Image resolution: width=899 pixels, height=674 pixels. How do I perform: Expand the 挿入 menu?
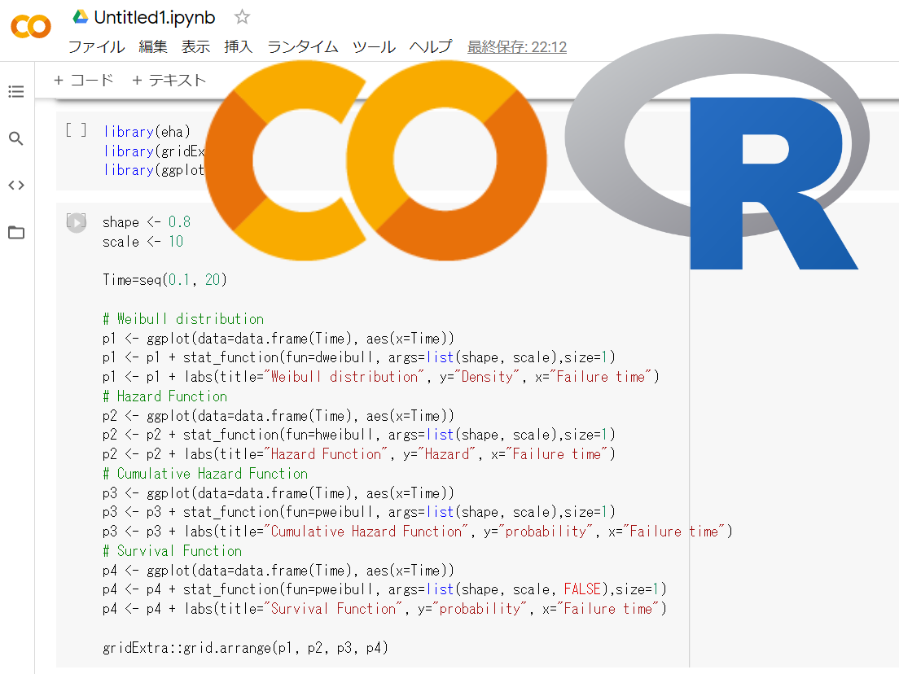[239, 47]
